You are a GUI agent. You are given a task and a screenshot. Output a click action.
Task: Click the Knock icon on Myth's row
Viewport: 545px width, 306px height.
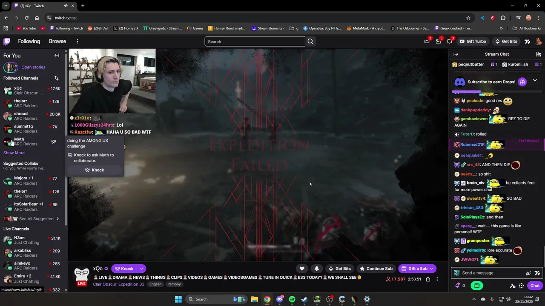54,142
